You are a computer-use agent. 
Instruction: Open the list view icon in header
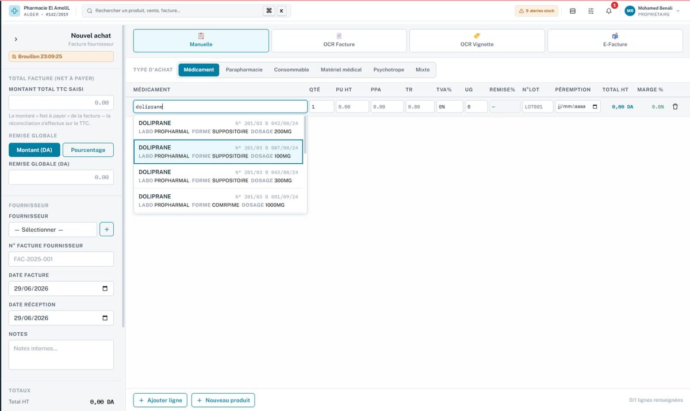click(572, 11)
